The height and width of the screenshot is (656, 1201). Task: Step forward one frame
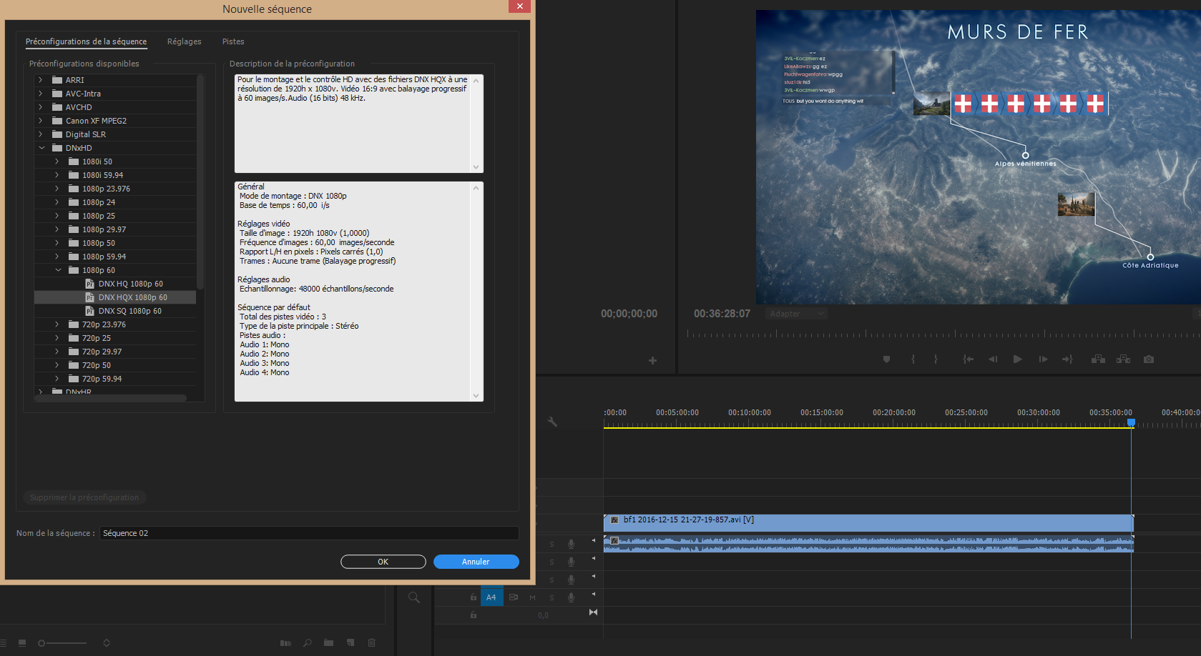[1043, 359]
